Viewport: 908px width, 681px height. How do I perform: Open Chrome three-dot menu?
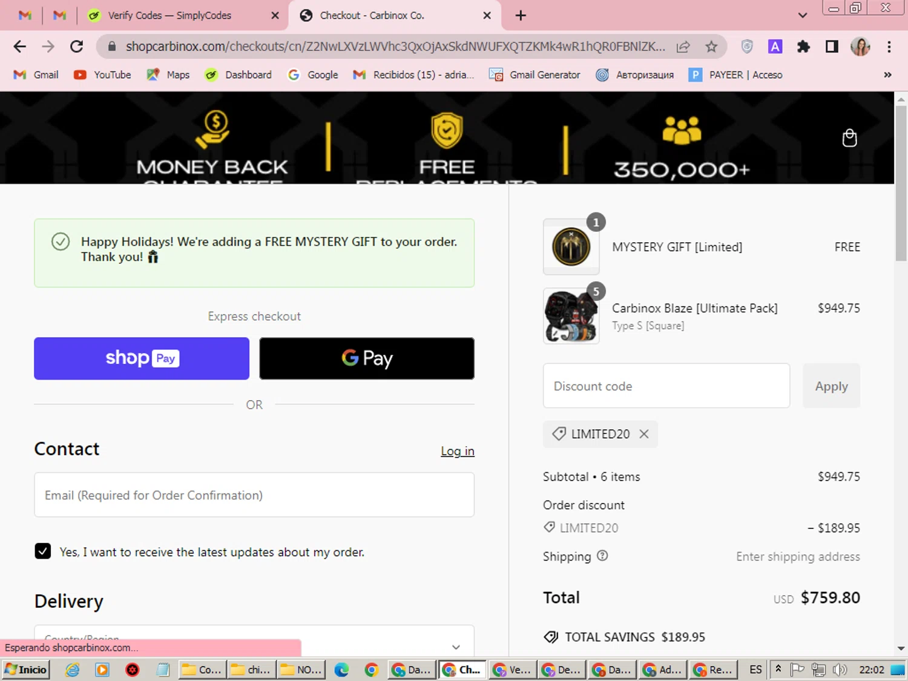[x=889, y=47]
